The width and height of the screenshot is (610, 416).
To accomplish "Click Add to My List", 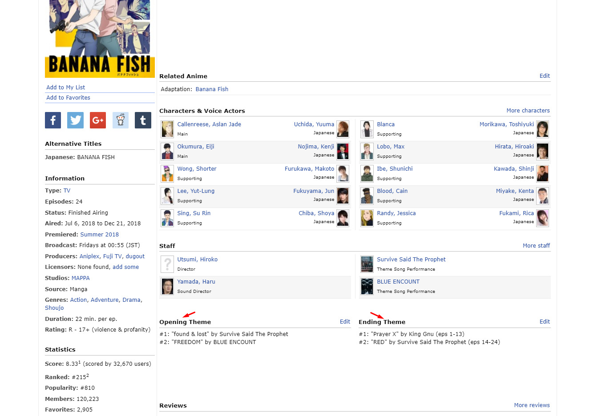I will coord(65,88).
